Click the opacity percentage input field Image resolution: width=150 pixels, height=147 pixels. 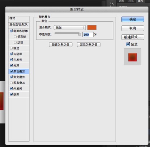coord(88,35)
